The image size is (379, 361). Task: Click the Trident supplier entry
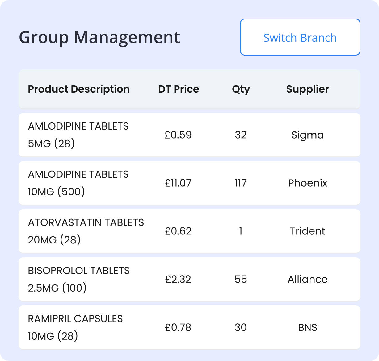(307, 231)
